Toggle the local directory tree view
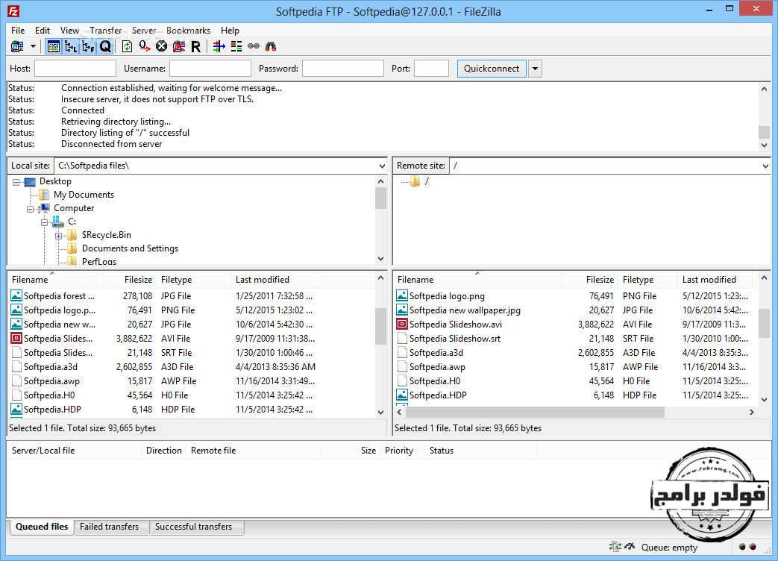 coord(70,47)
